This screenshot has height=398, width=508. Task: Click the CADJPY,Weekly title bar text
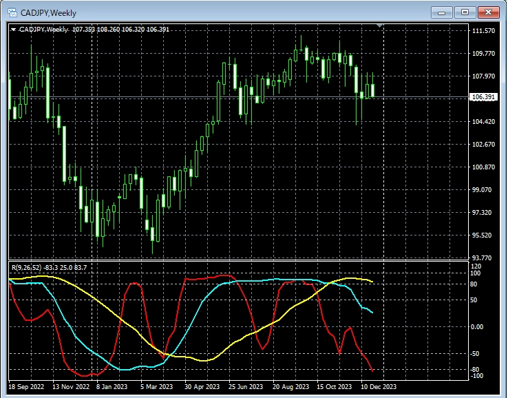pos(48,13)
